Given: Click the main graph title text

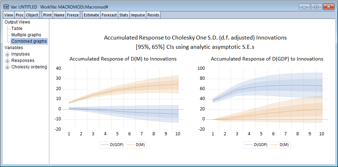Looking at the screenshot, I should click(195, 38).
